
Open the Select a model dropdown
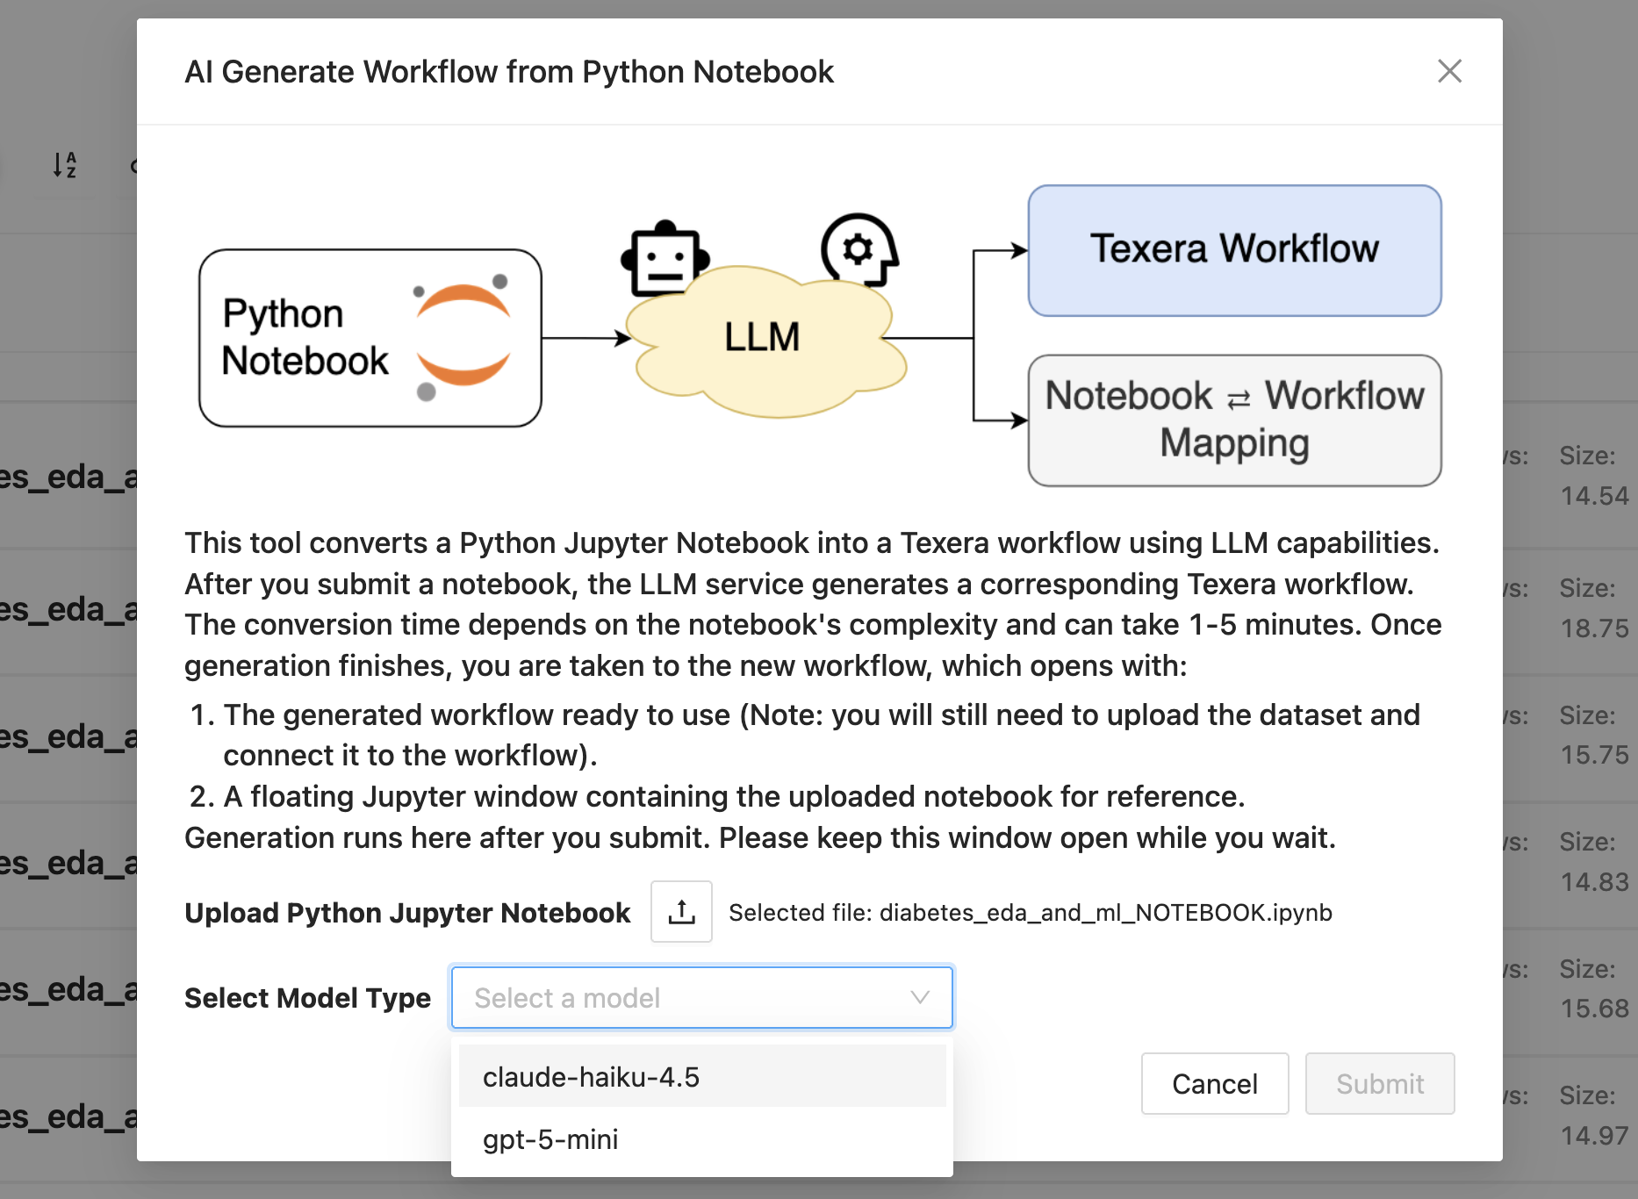701,997
